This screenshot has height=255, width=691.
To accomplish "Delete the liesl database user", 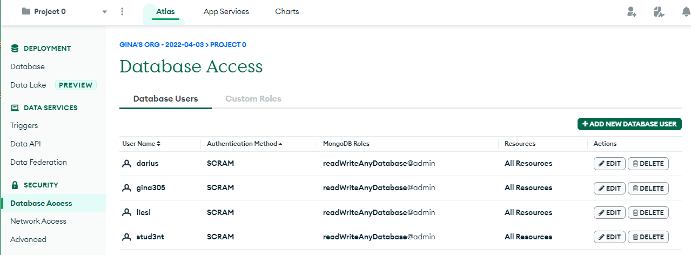I will 648,212.
